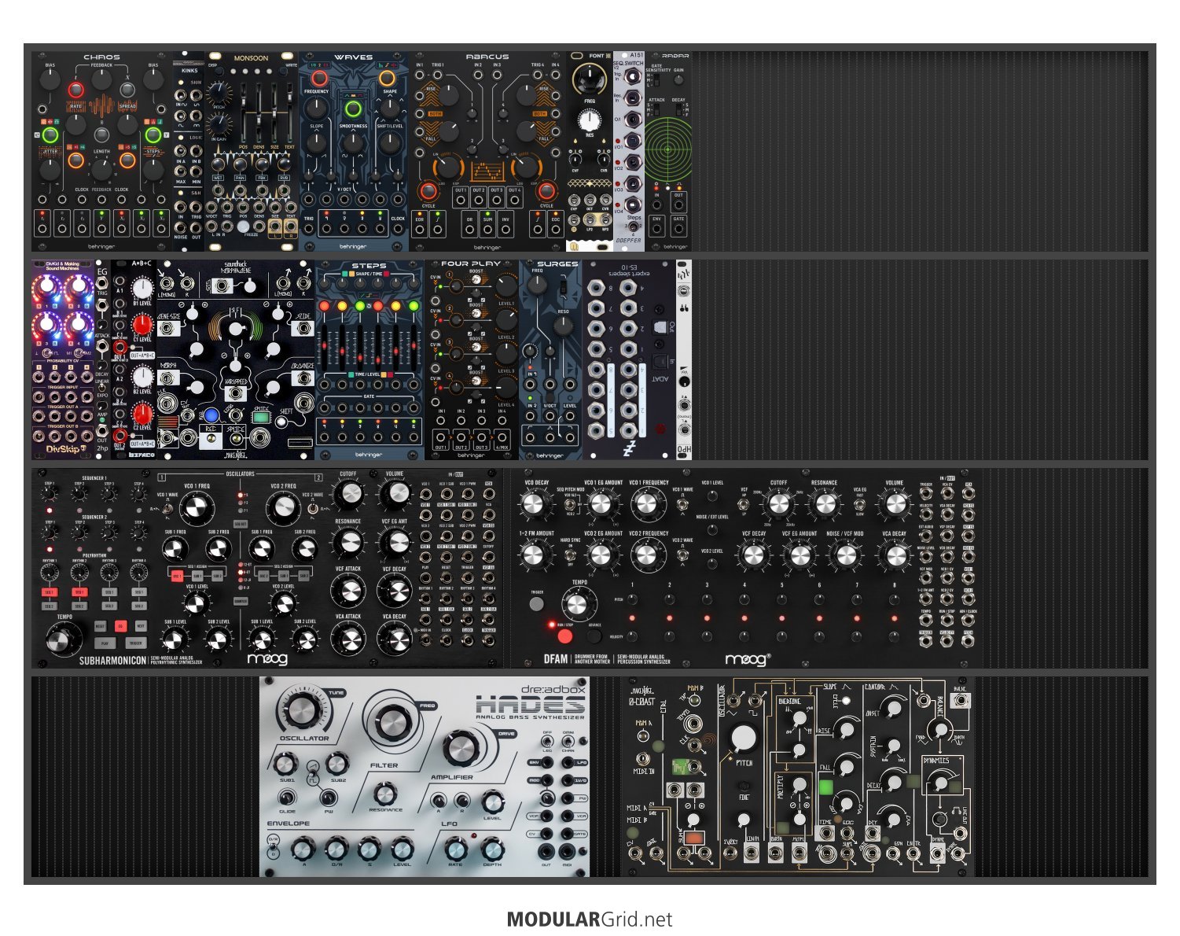Click the Monsoon TEXT slider
Screen dimensions: 1180x936
(x=289, y=112)
